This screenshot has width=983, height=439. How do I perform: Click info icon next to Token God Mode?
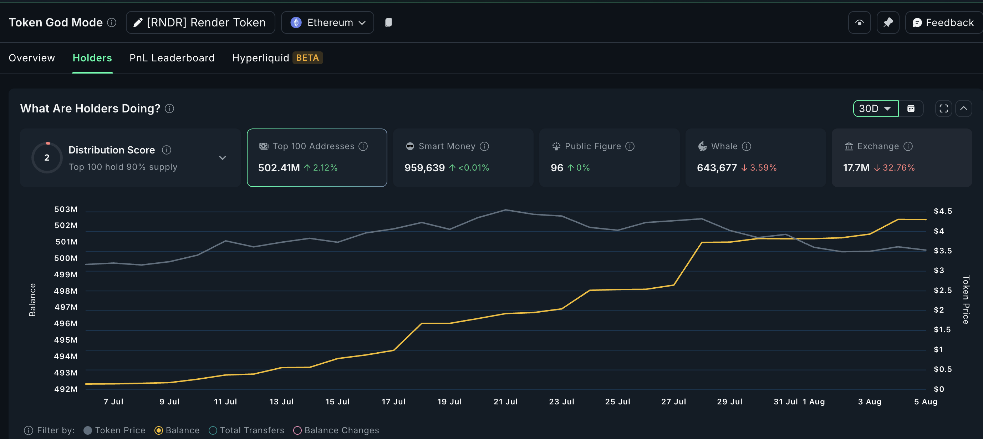[x=111, y=22]
